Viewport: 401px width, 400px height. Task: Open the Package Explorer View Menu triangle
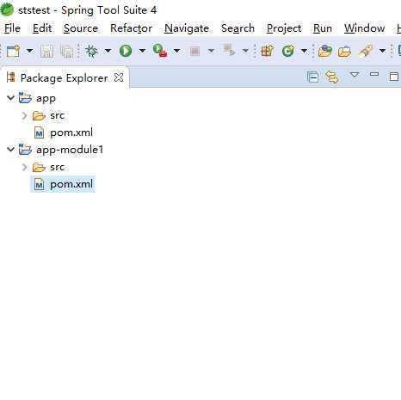(355, 75)
